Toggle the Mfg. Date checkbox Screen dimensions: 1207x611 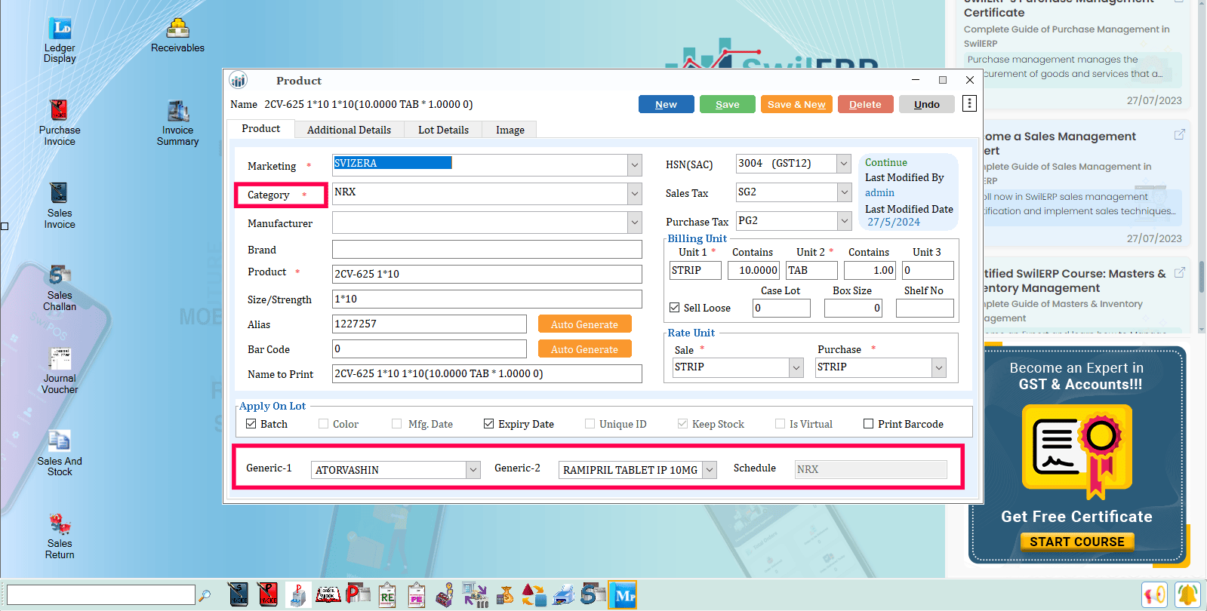(x=397, y=424)
